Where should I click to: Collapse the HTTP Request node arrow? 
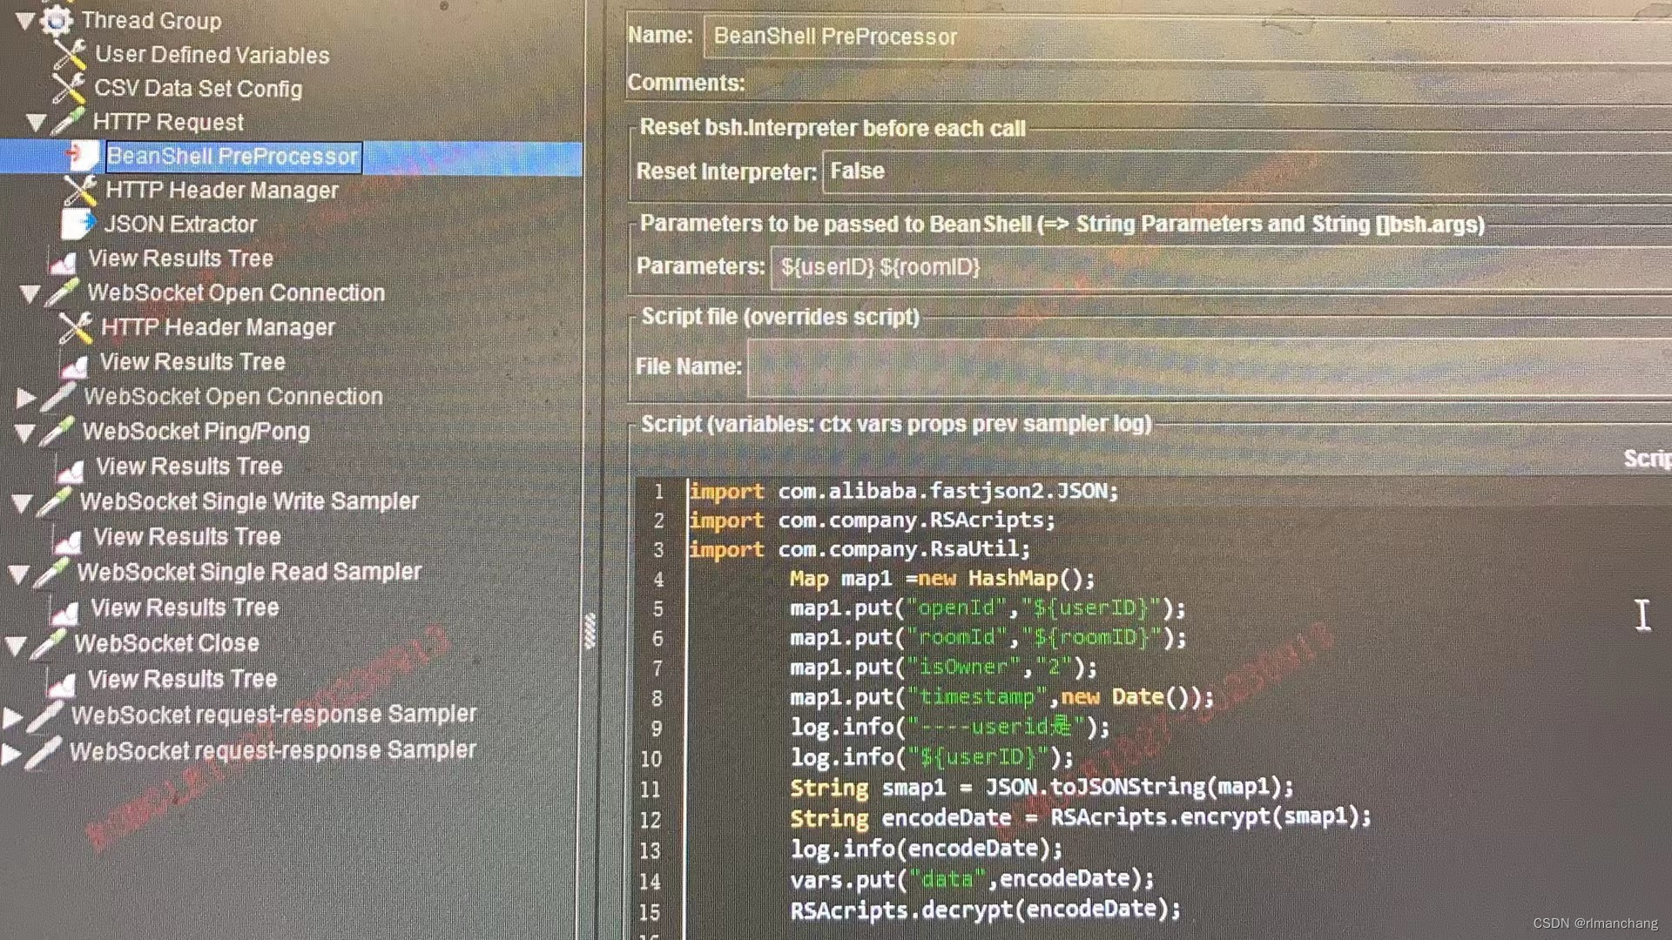coord(36,122)
